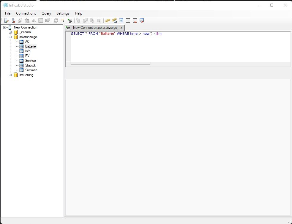Click the solaranzeige database cylinder icon
This screenshot has width=292, height=224.
[16, 37]
